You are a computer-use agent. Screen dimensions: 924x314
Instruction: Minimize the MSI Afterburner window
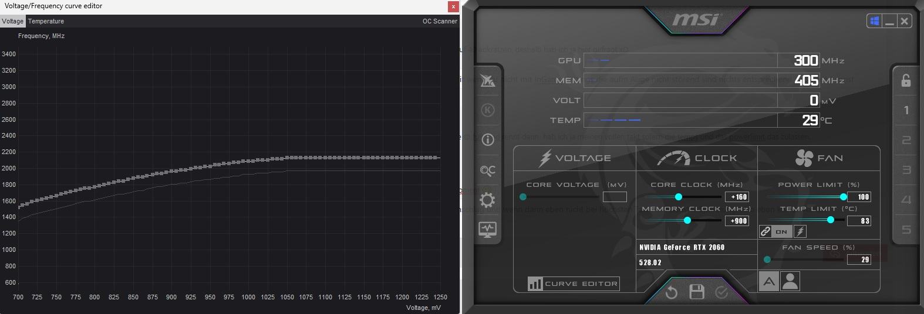click(x=889, y=21)
